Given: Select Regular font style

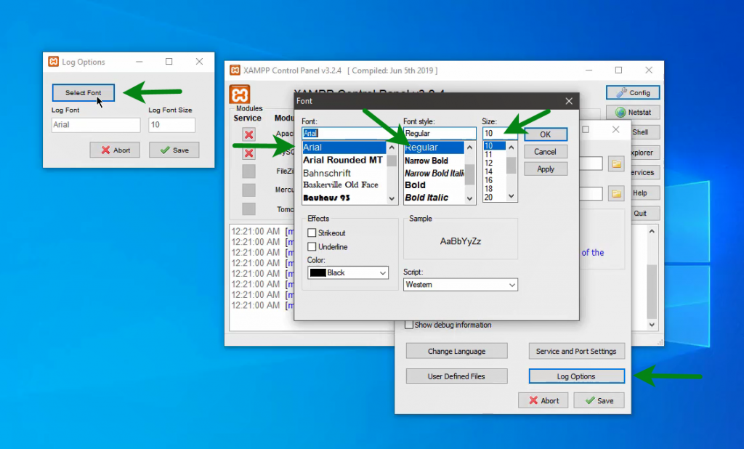Looking at the screenshot, I should click(x=434, y=147).
